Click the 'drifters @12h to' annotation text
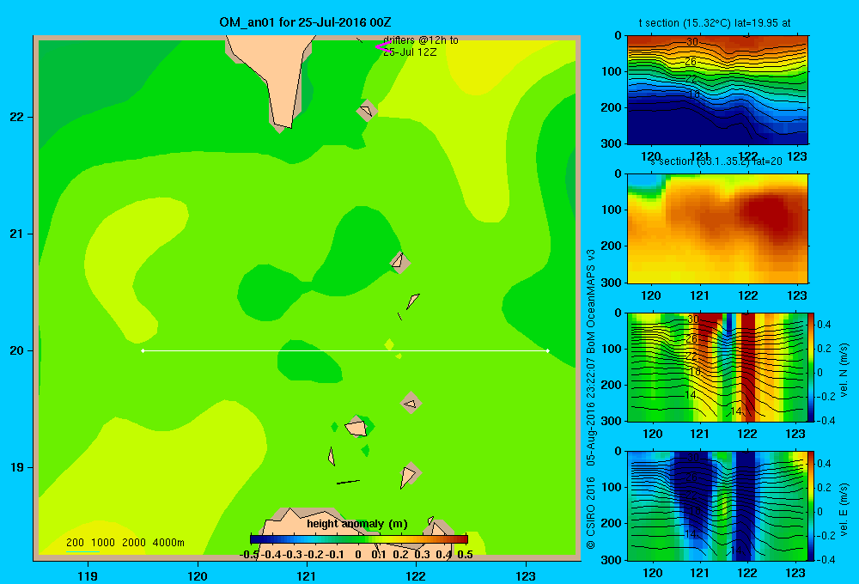The image size is (859, 584). tap(421, 40)
